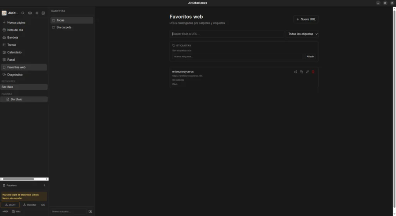The width and height of the screenshot is (396, 216).
Task: Copy entreunosyceros URL with copy icon
Action: [x=302, y=72]
